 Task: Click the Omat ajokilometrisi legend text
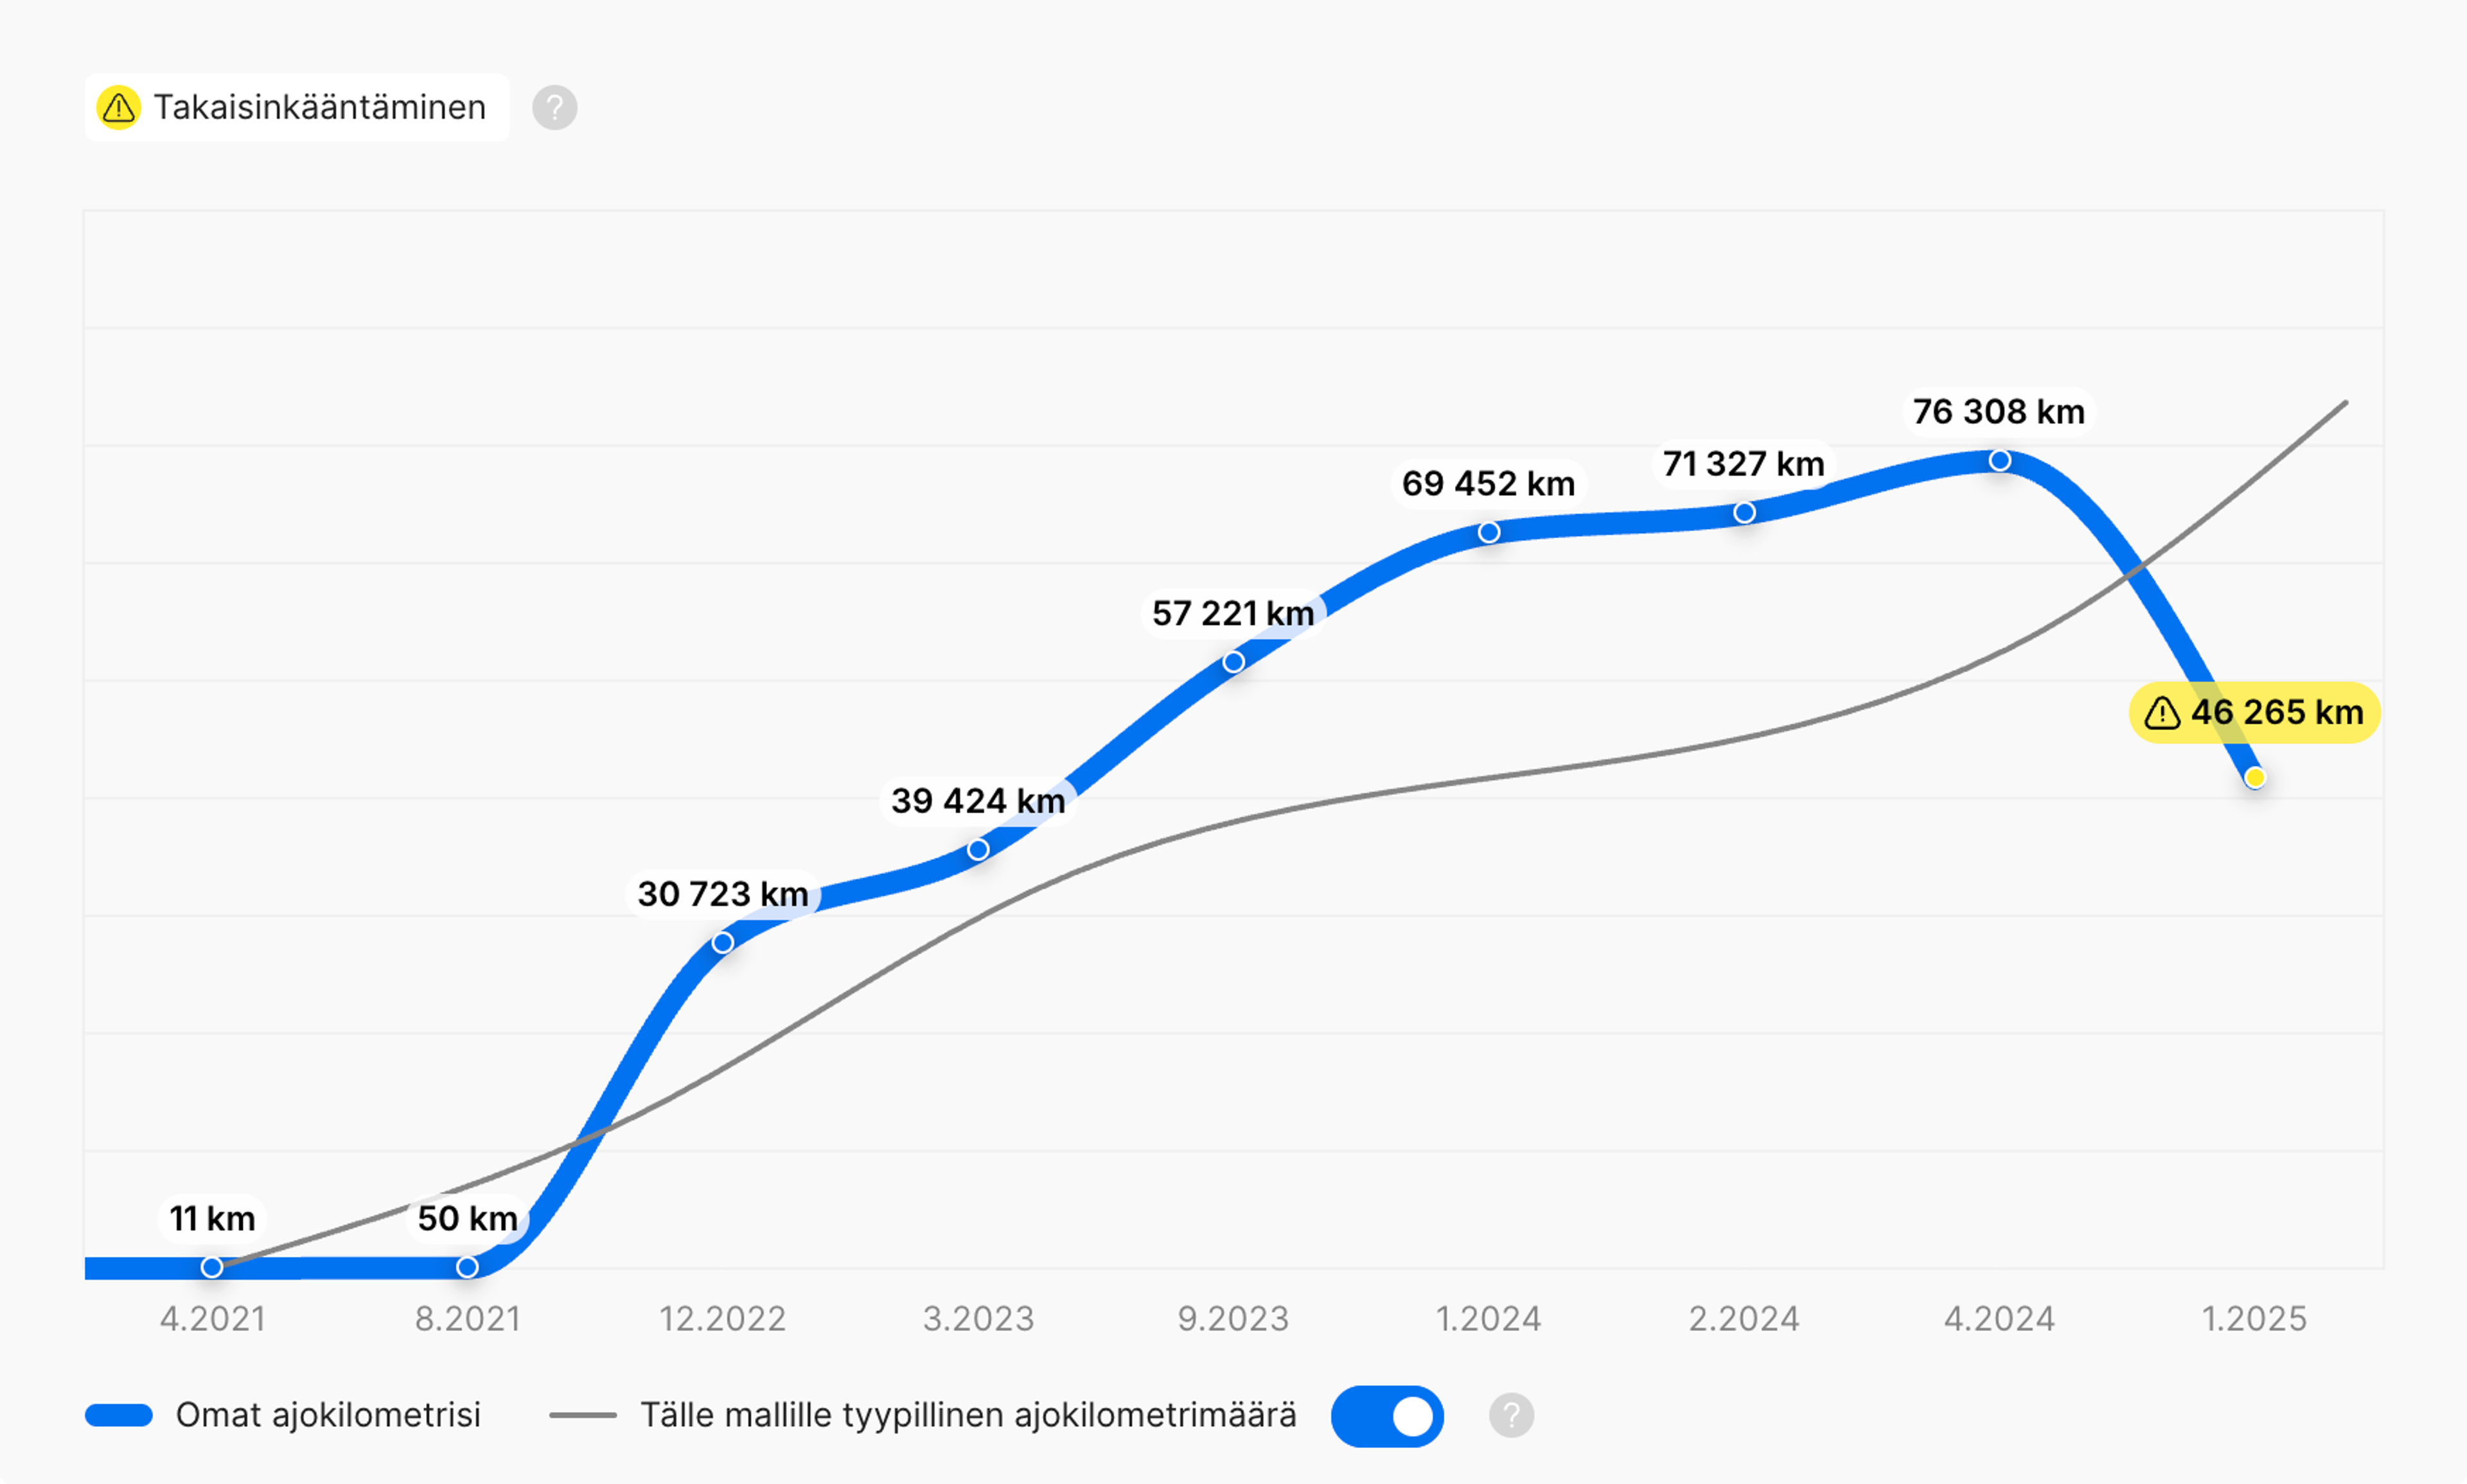click(328, 1415)
